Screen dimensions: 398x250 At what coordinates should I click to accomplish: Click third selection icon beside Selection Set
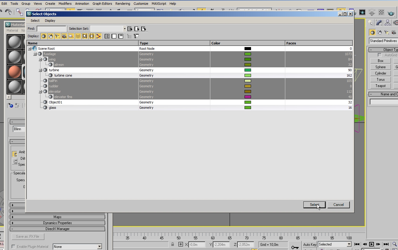(x=144, y=29)
